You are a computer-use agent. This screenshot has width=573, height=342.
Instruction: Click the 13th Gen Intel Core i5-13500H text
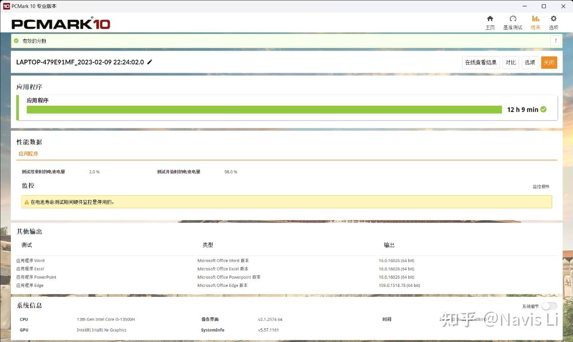[x=106, y=319]
